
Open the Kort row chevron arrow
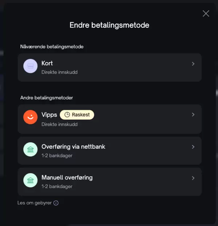tap(193, 64)
